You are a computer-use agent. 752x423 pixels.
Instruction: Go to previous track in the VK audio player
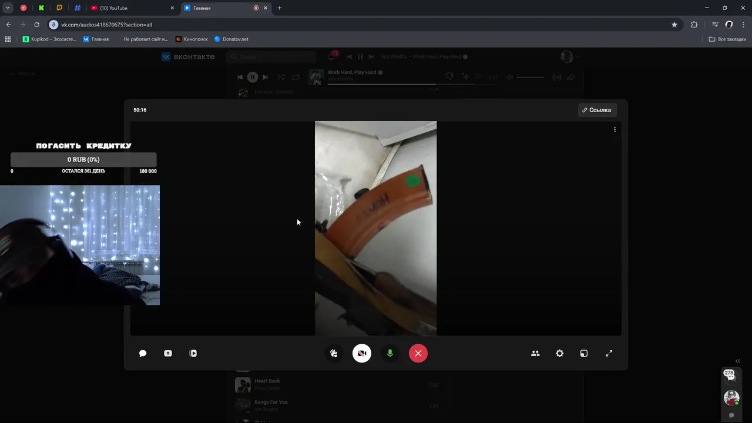click(240, 77)
